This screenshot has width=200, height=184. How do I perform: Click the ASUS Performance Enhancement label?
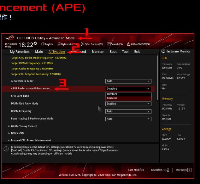tap(31, 89)
